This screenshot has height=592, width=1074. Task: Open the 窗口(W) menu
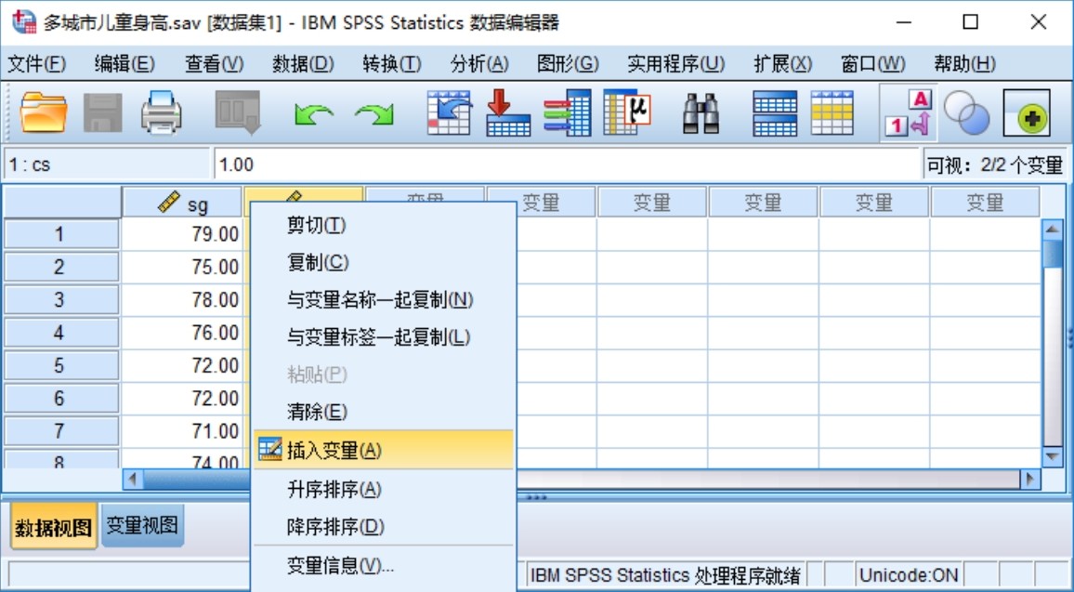tap(873, 64)
